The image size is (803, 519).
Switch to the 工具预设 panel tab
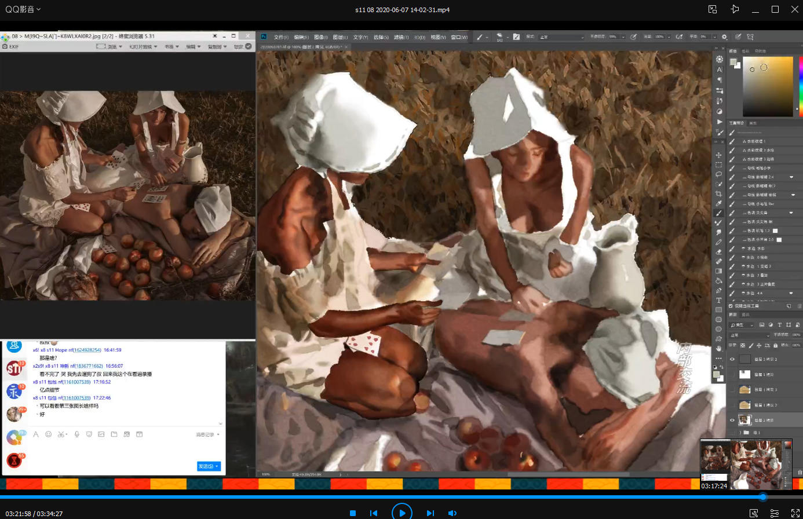pos(736,123)
